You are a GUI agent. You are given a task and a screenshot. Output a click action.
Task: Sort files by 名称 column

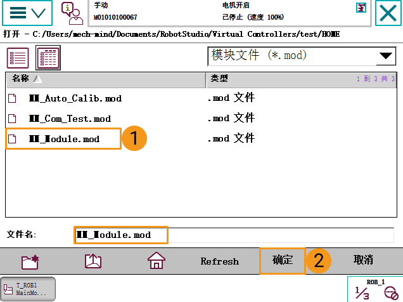click(105, 80)
